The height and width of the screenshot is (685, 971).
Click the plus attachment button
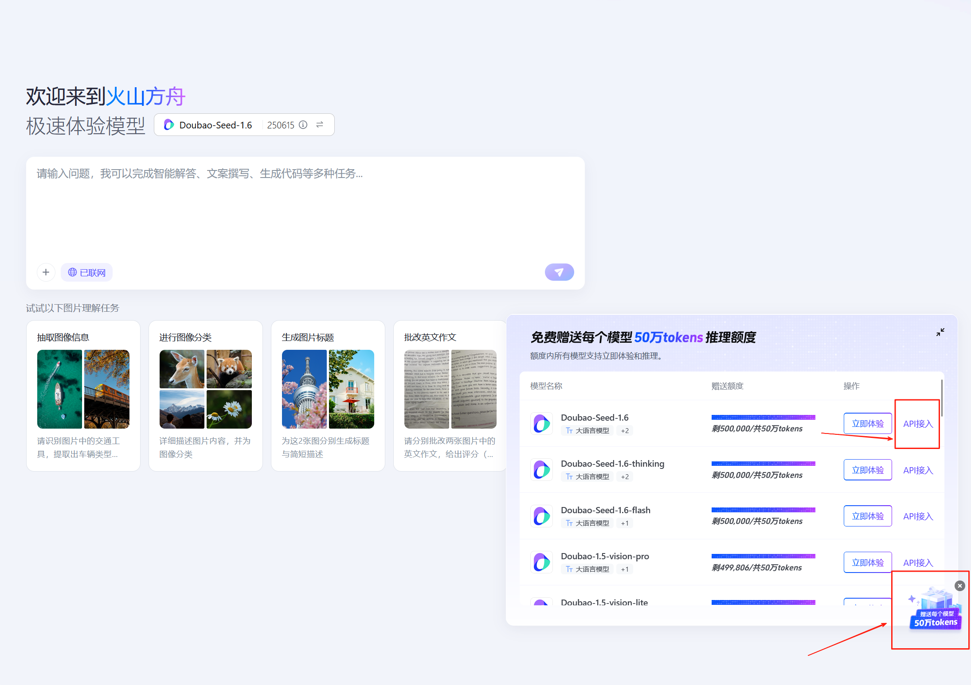tap(46, 272)
